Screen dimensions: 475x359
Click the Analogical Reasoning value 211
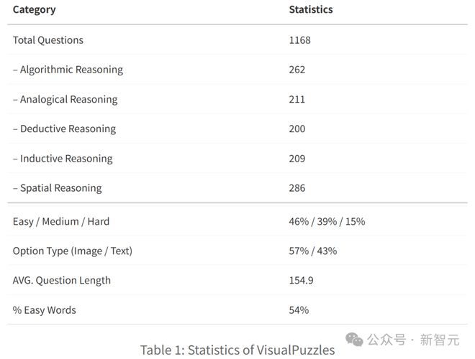pyautogui.click(x=297, y=99)
